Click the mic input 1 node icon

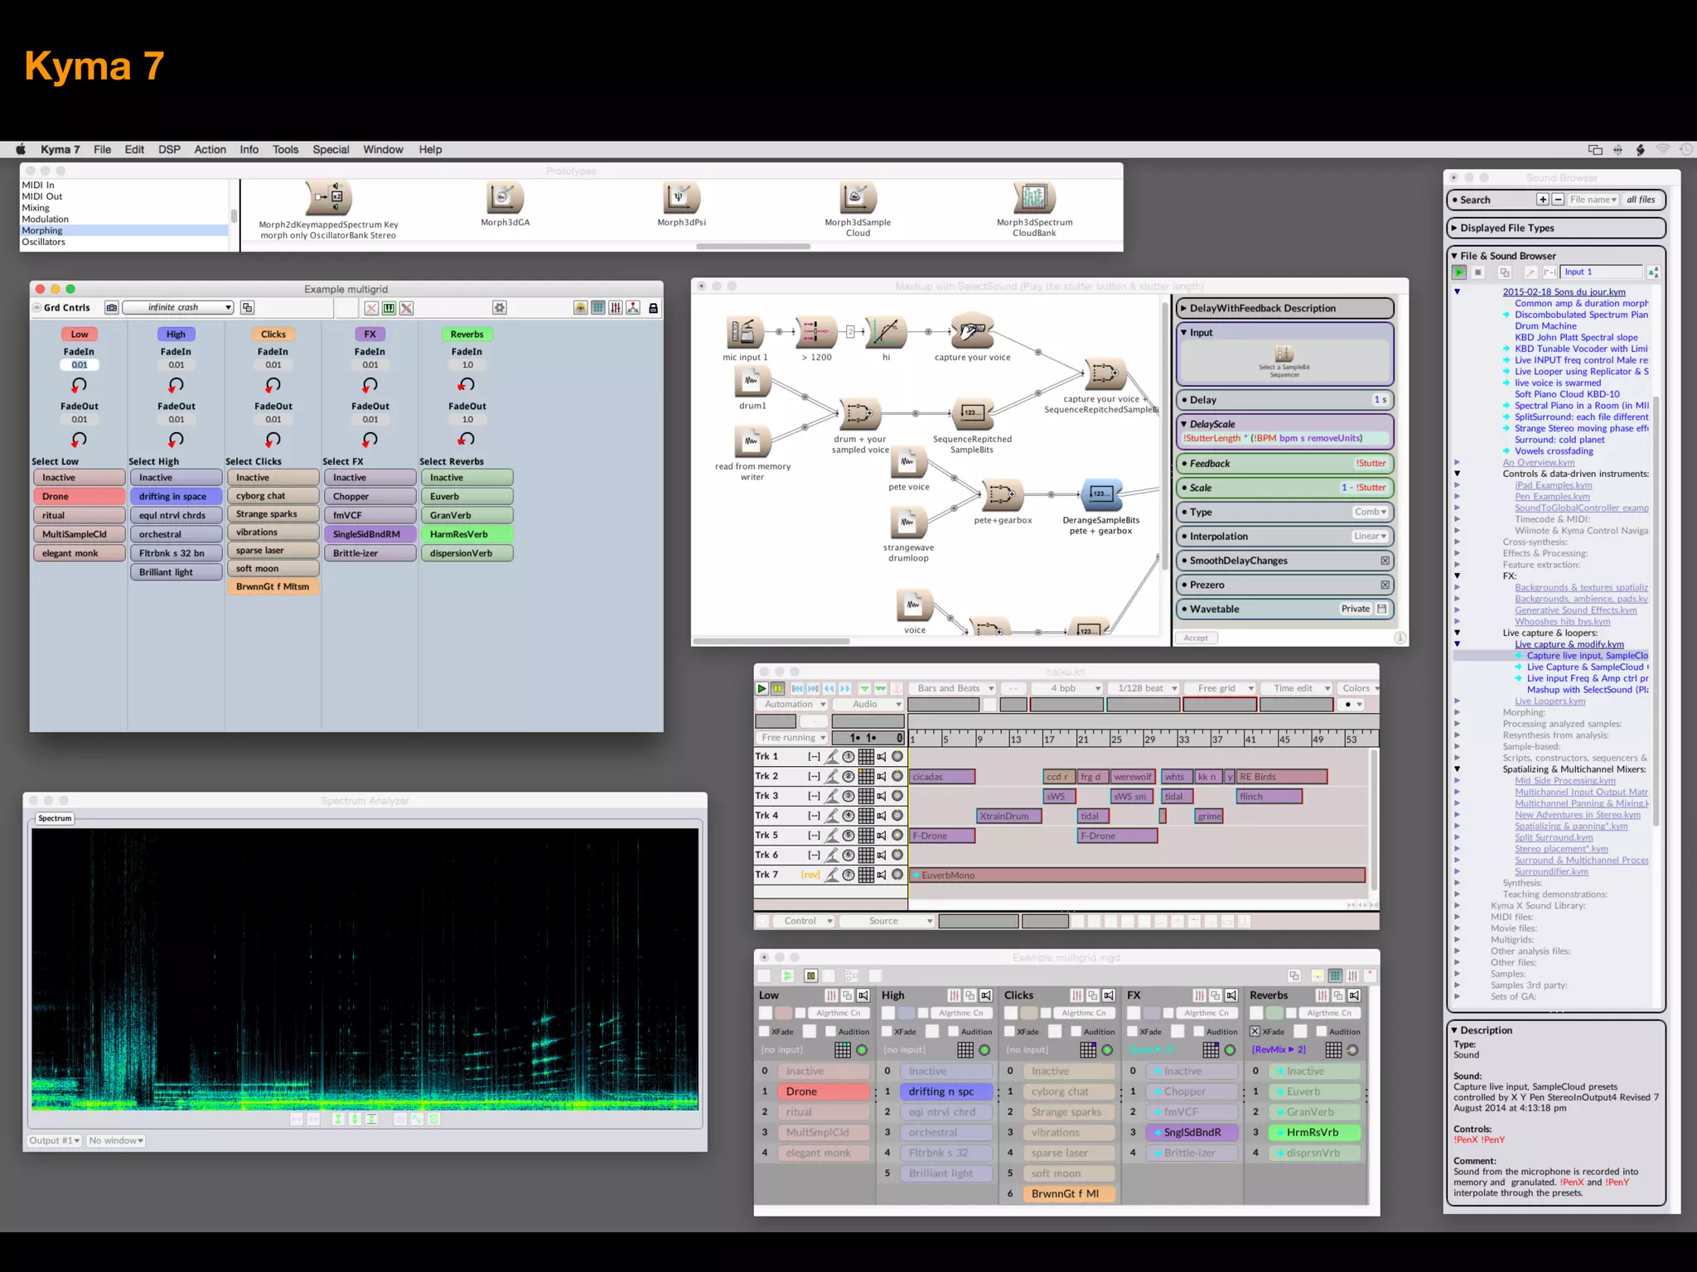pos(744,332)
